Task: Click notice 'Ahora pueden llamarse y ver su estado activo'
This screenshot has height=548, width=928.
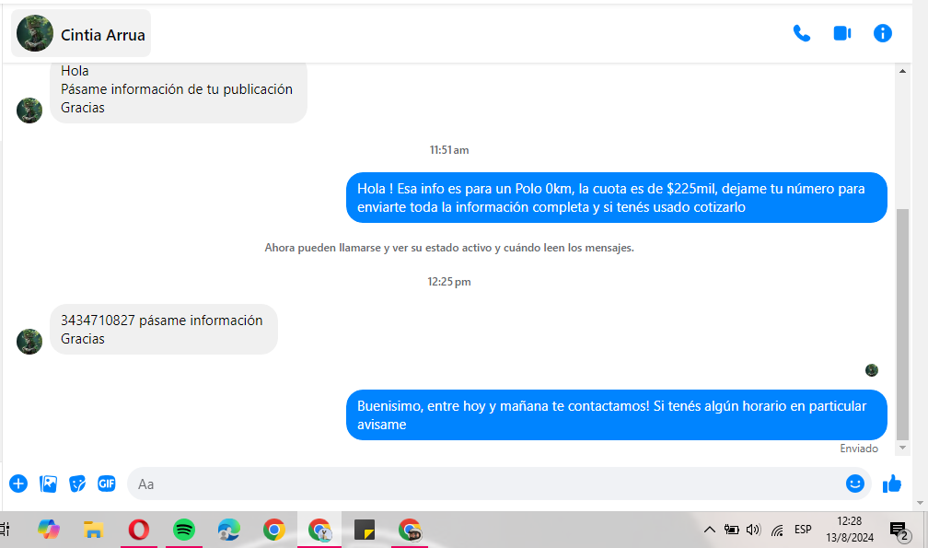Action: point(449,248)
